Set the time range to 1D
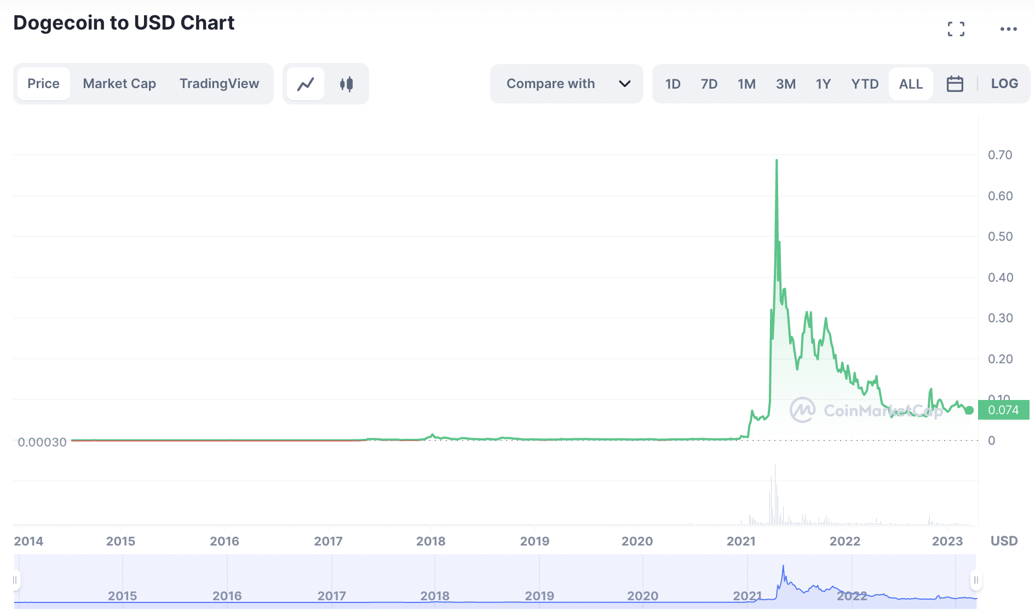The image size is (1035, 615). tap(673, 84)
